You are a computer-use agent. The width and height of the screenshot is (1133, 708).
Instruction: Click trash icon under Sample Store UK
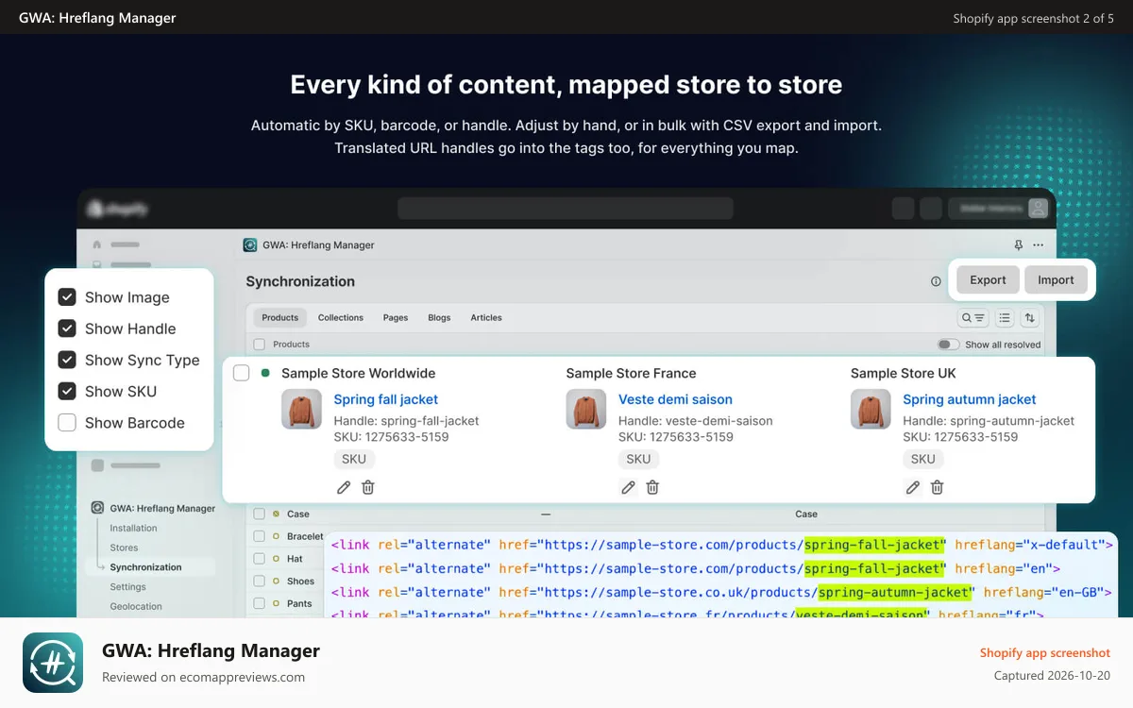pos(937,487)
